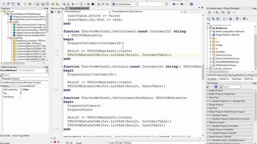Screen dimensions: 257x144
Task: Click the Collapse all icon in Project Manager
Action: 218,19
